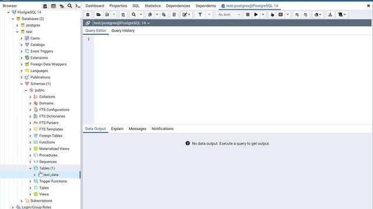Screen dimensions: 373x209
Task: Select the Materialized Views tree item
Action: coord(54,149)
